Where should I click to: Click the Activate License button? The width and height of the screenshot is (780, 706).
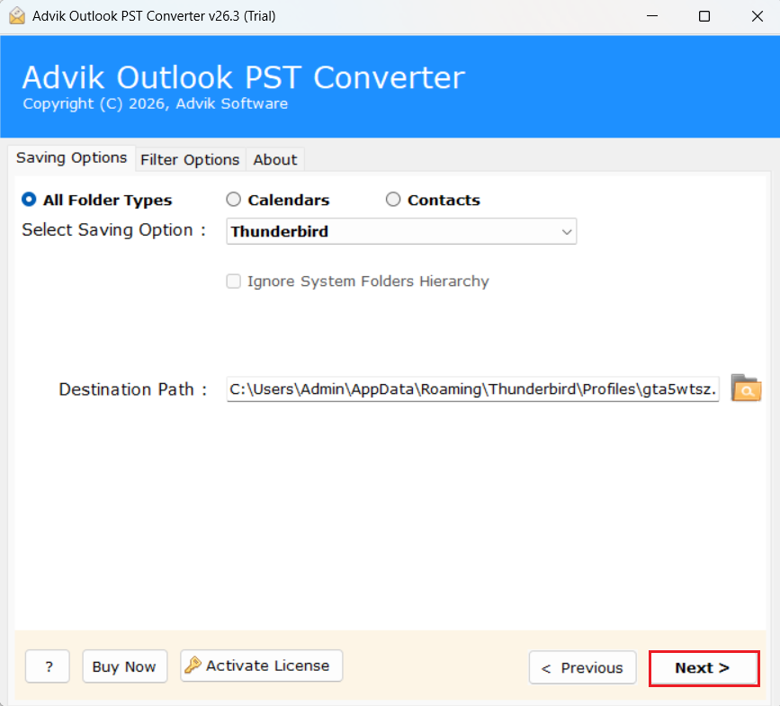(262, 666)
